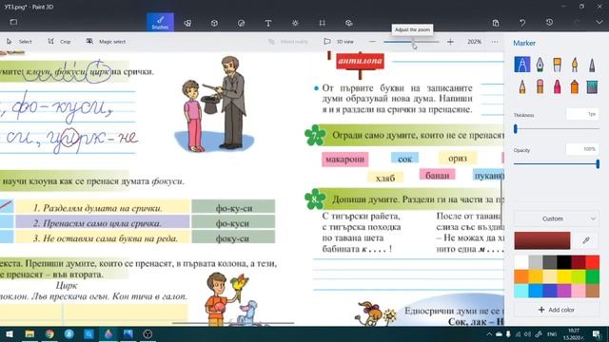
Task: Click the zoom out minus button
Action: (x=372, y=42)
